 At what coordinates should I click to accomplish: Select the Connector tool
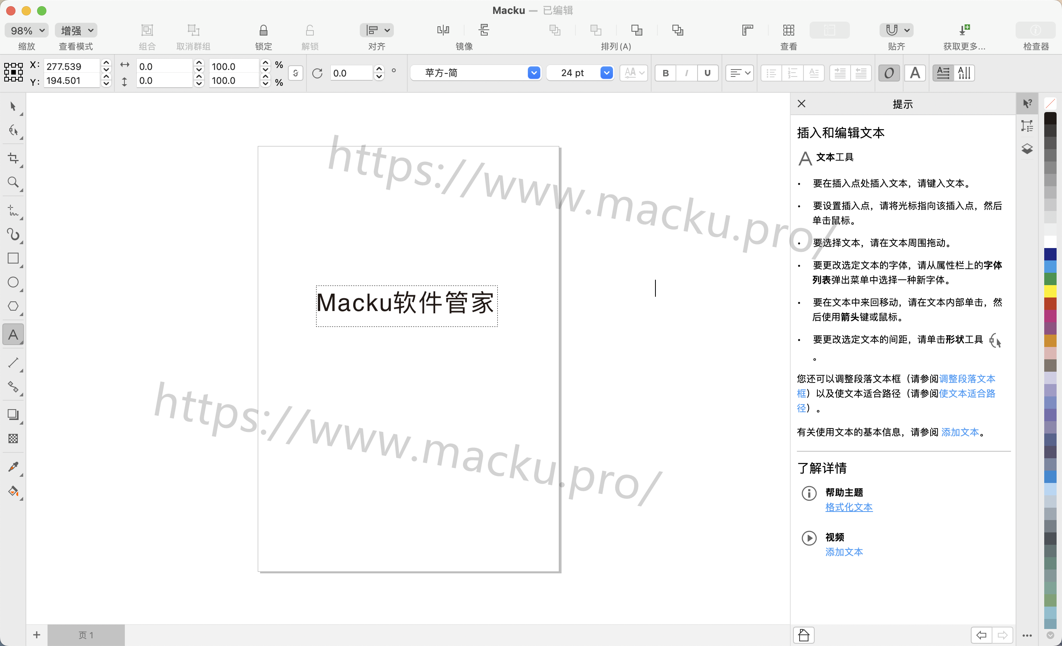[x=13, y=387]
